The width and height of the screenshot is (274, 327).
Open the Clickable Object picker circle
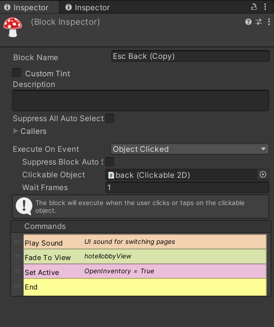click(x=263, y=174)
